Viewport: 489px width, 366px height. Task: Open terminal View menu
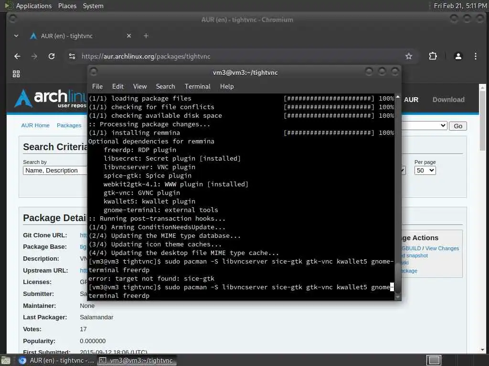click(x=140, y=87)
